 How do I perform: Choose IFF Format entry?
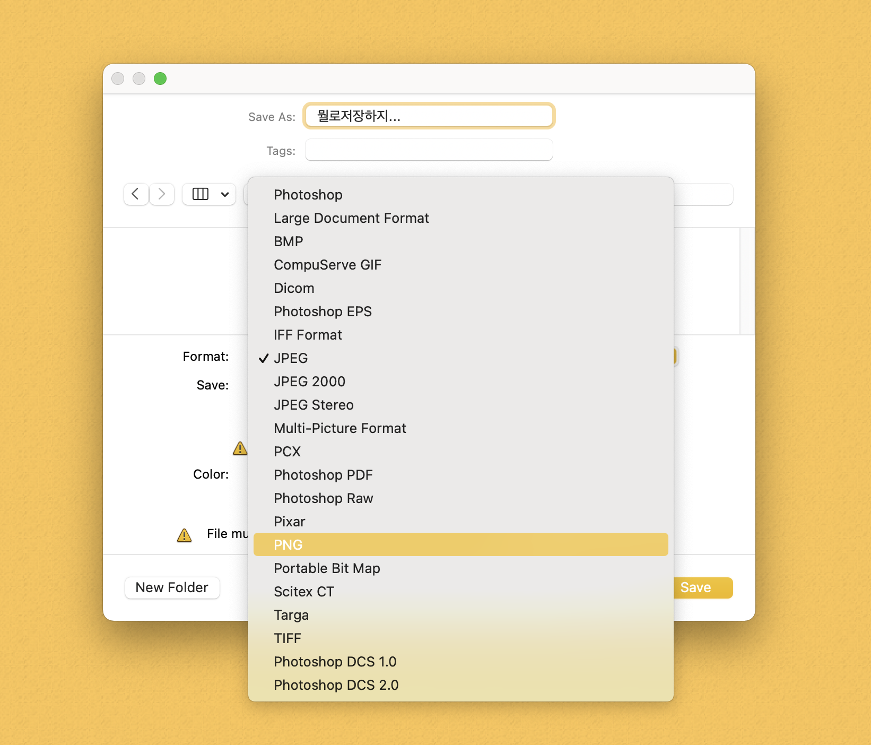coord(460,335)
